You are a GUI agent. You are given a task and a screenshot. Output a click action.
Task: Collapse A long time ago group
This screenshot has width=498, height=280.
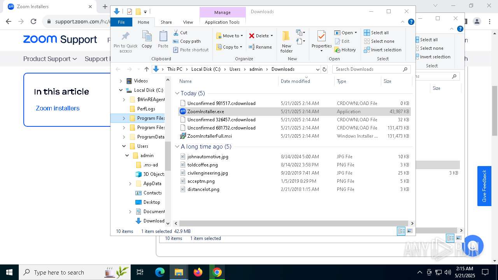coord(177,147)
